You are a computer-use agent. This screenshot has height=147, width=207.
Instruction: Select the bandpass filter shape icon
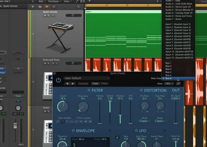[63, 122]
